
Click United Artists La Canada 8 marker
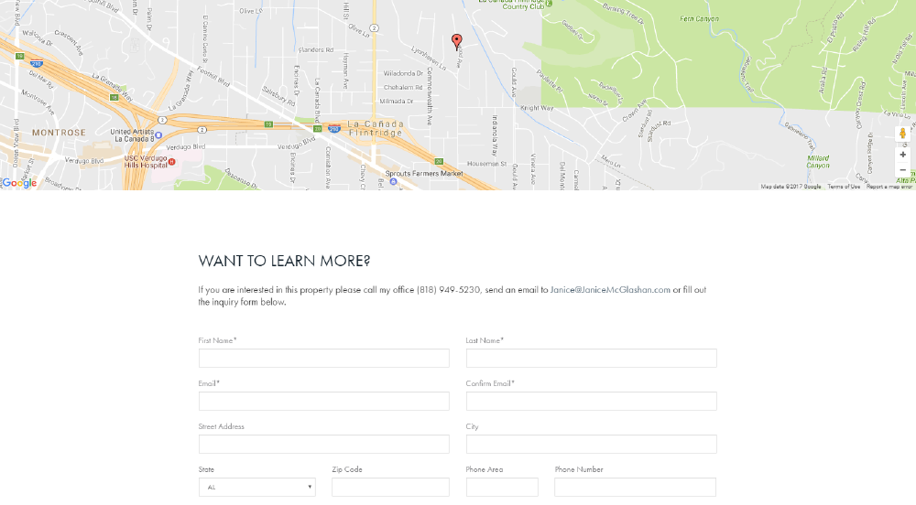tap(158, 135)
